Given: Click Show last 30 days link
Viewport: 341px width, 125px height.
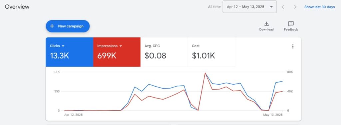Looking at the screenshot, I should point(319,7).
